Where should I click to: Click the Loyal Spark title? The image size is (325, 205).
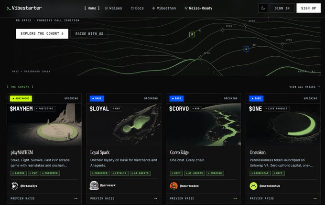click(100, 153)
